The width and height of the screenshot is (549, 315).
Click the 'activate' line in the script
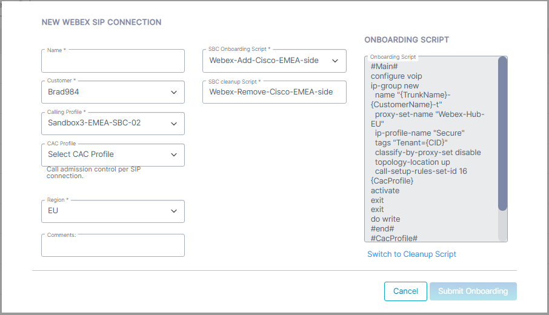[x=385, y=191]
